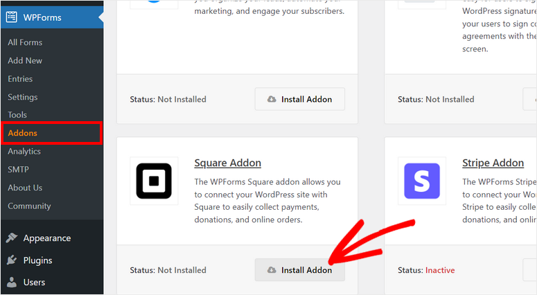Click Install Addon in the top left card

tap(299, 99)
